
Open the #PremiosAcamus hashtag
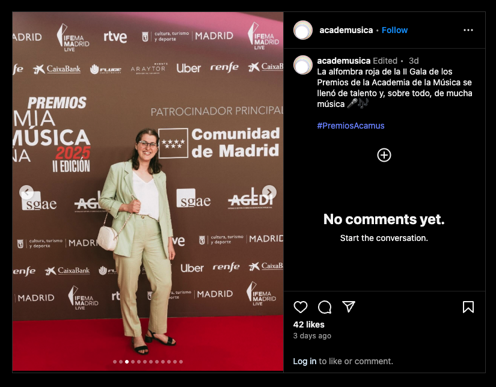(351, 126)
